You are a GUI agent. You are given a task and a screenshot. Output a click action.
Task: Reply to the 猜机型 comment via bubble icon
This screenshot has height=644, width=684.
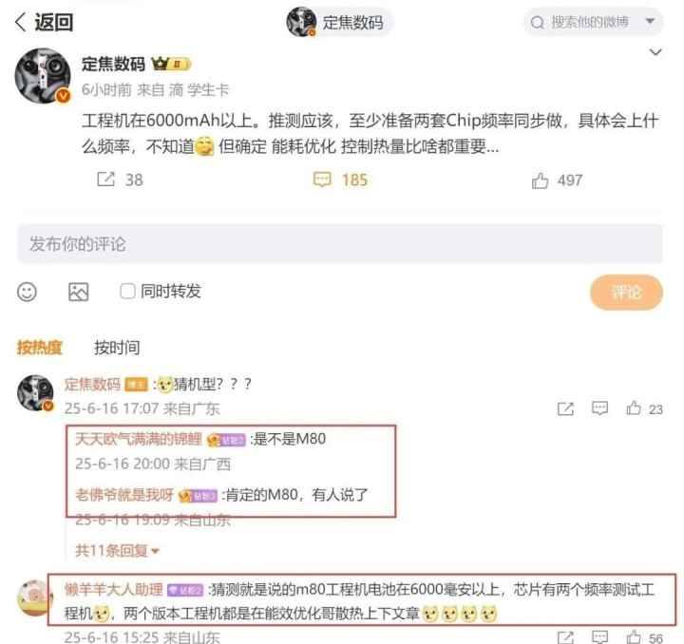[599, 408]
